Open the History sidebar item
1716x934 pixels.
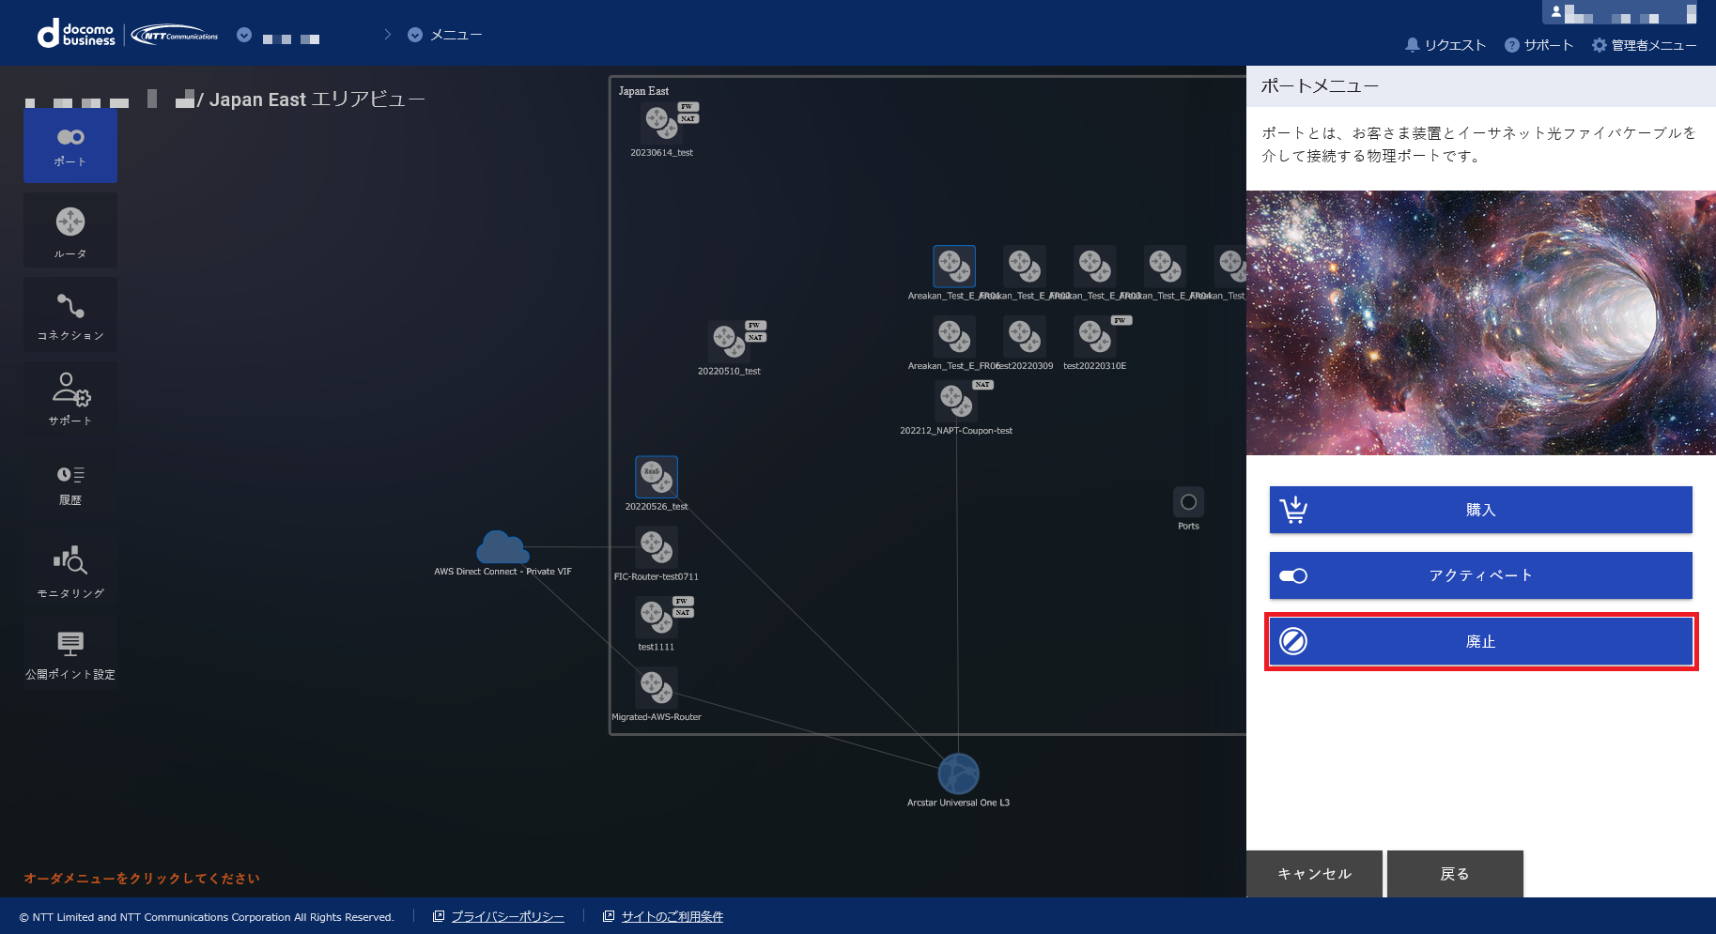(70, 483)
